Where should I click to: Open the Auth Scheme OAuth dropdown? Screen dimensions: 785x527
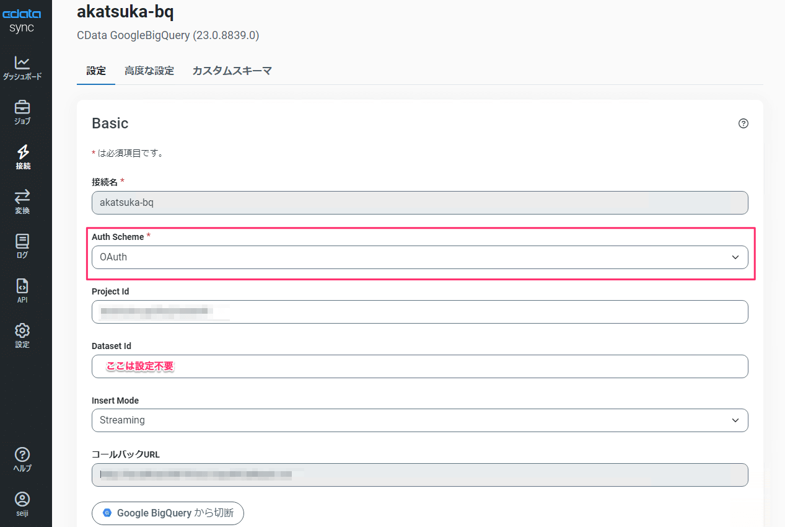[x=419, y=257]
